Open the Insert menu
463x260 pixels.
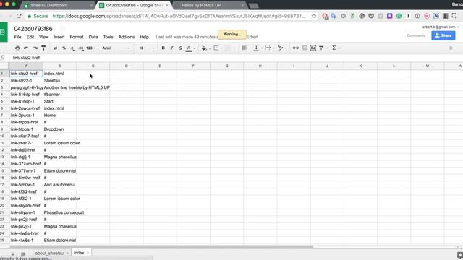[x=59, y=37]
